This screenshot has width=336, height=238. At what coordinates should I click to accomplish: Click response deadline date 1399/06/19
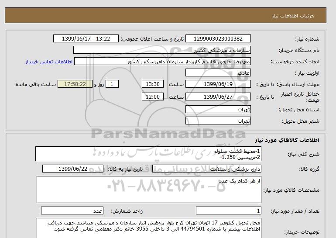coord(218,84)
